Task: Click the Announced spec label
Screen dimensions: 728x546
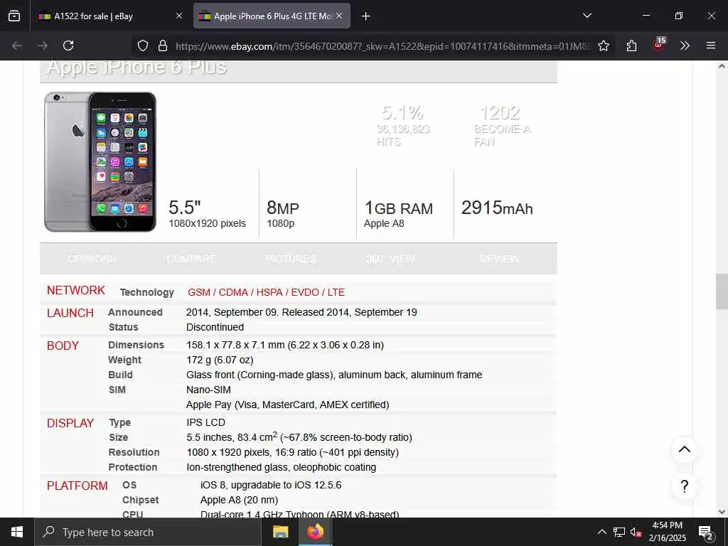Action: point(135,313)
